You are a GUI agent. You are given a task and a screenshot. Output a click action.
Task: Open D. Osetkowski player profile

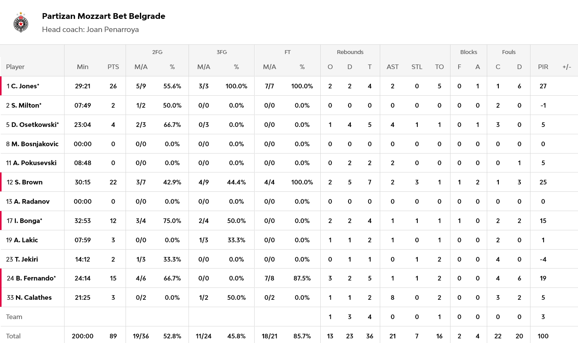coord(35,125)
